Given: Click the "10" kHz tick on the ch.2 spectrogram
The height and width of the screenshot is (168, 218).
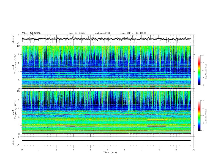Looking at the screenshot, I should pyautogui.click(x=19, y=91).
